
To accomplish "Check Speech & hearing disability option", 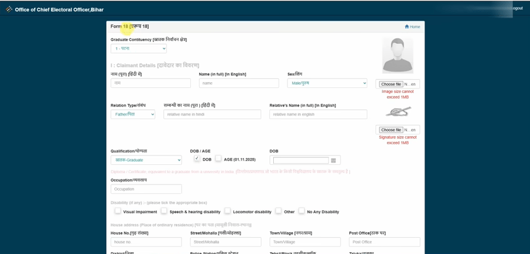I will pos(164,211).
